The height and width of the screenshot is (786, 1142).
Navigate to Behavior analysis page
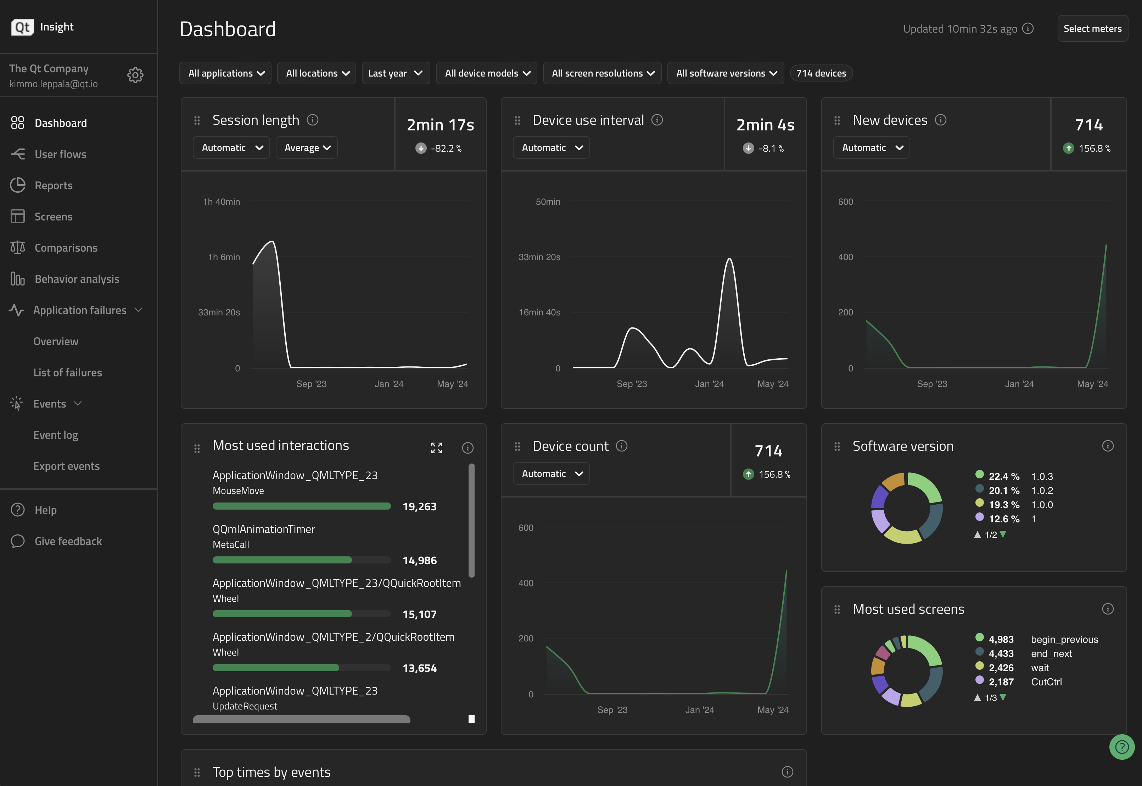[77, 279]
